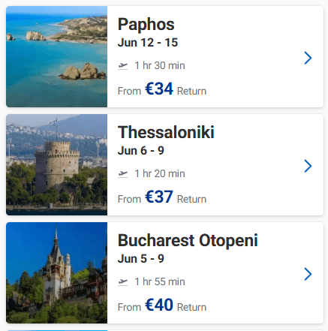The height and width of the screenshot is (331, 328).
Task: Click the plane icon beside 1 hr 20 min
Action: tap(123, 174)
